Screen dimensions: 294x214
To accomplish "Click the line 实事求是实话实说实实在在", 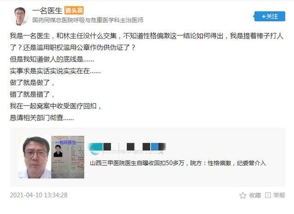I will [x=55, y=71].
